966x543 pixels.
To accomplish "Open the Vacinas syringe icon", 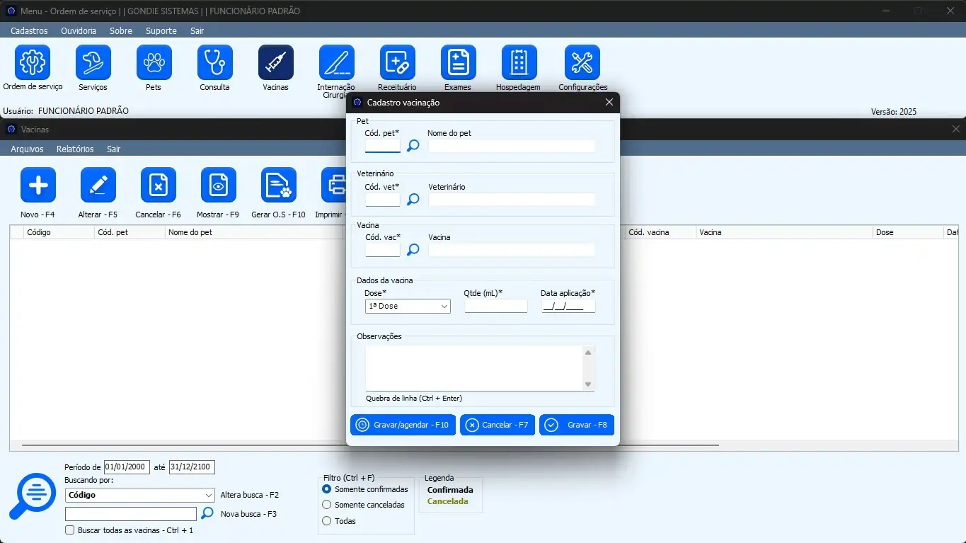I will point(275,63).
